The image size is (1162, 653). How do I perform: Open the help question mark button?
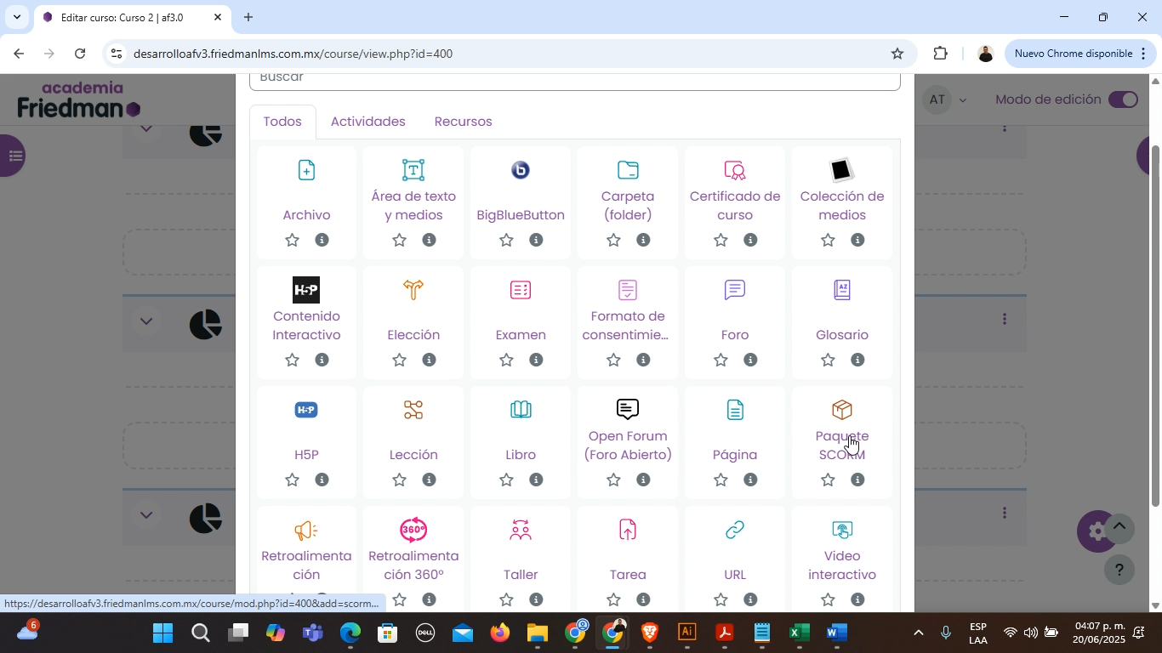pos(1119,570)
